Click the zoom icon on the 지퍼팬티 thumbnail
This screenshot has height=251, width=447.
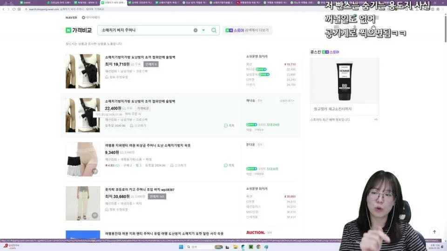pyautogui.click(x=95, y=172)
